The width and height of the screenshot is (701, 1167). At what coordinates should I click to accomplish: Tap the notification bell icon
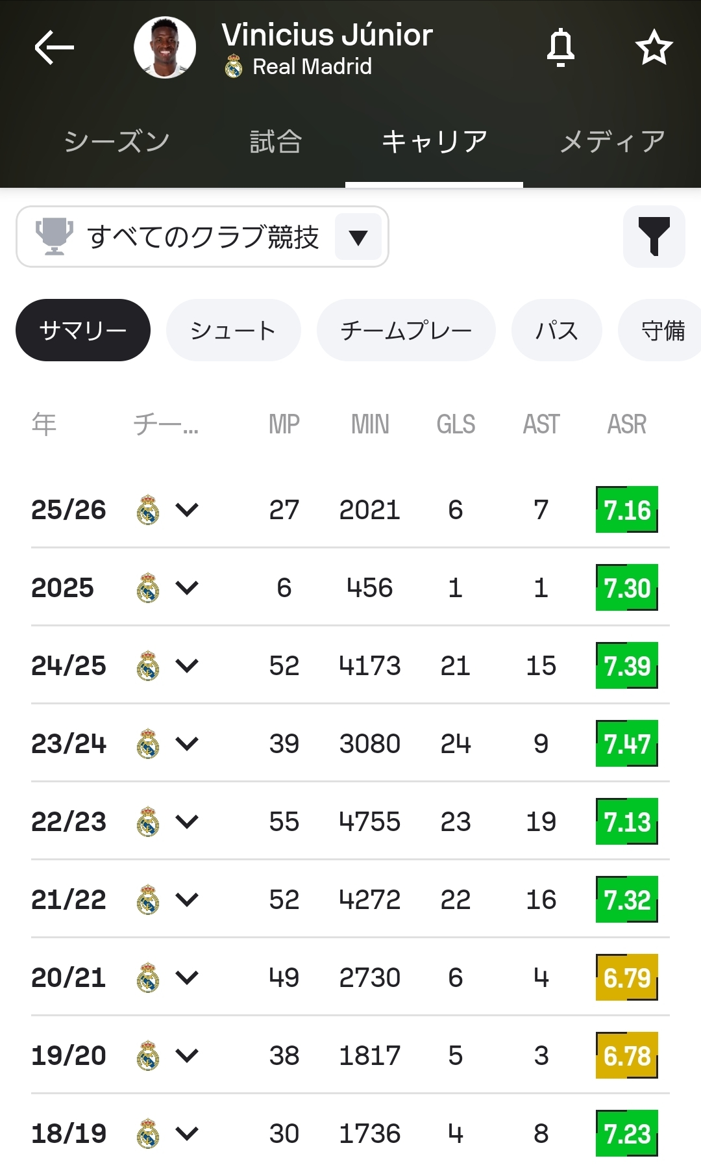click(x=561, y=47)
